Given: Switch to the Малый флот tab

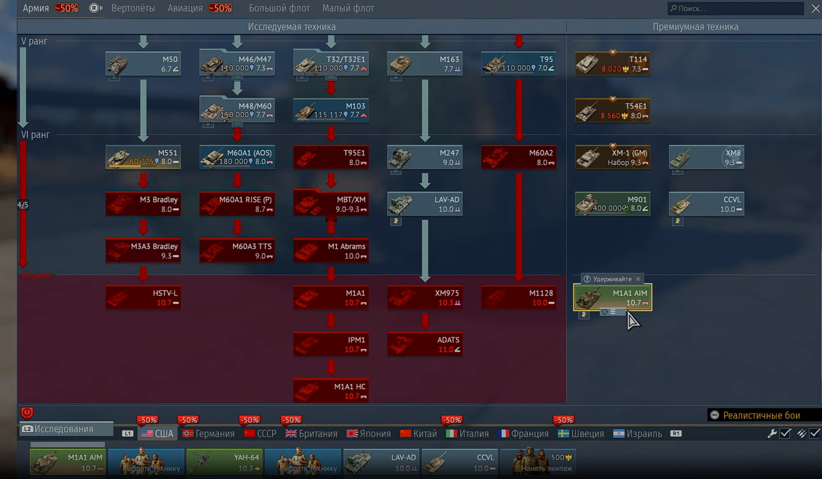Looking at the screenshot, I should [x=348, y=8].
